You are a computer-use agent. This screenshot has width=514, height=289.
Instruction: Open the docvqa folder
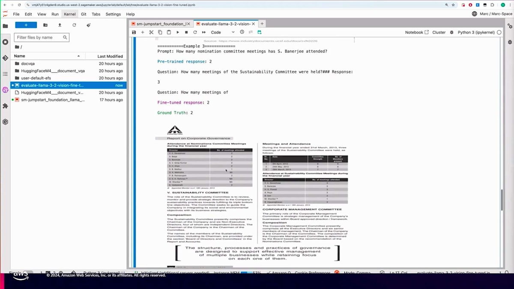(69, 63)
